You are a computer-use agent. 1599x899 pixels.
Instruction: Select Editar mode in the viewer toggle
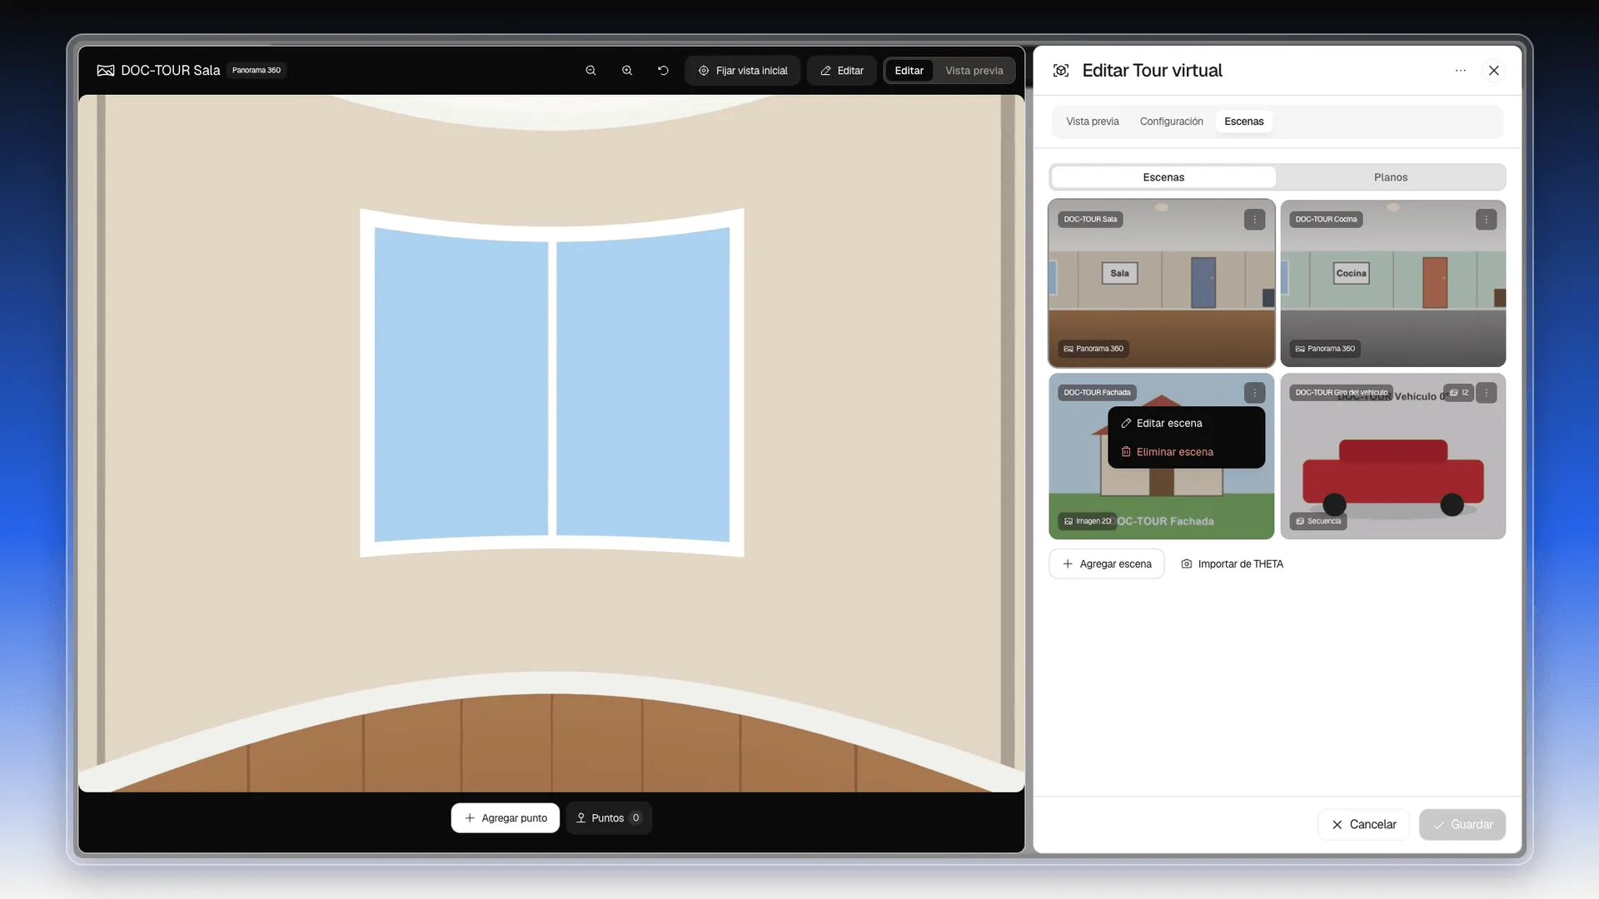909,71
